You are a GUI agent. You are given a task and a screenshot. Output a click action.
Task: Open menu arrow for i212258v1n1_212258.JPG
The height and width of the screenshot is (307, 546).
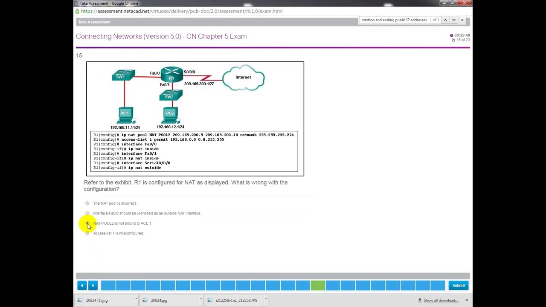[265, 300]
